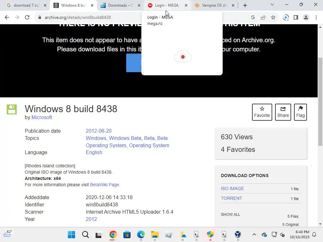Open Task View on taskbar
Screen dimensions: 323x242
point(99,234)
